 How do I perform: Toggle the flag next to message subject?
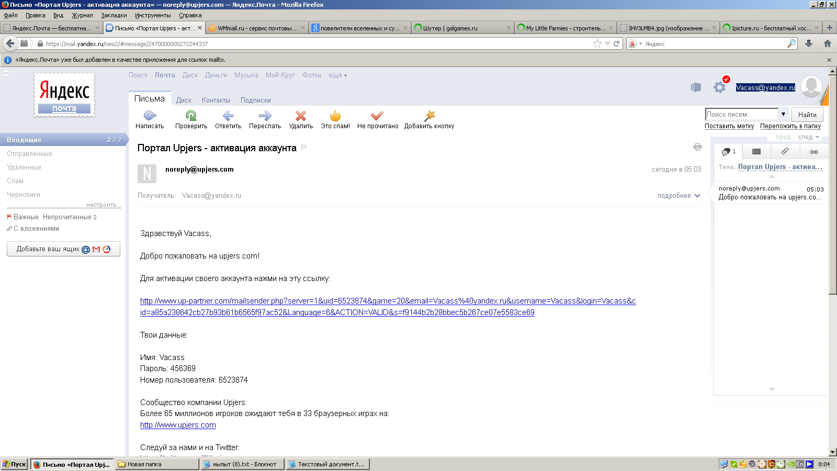304,148
